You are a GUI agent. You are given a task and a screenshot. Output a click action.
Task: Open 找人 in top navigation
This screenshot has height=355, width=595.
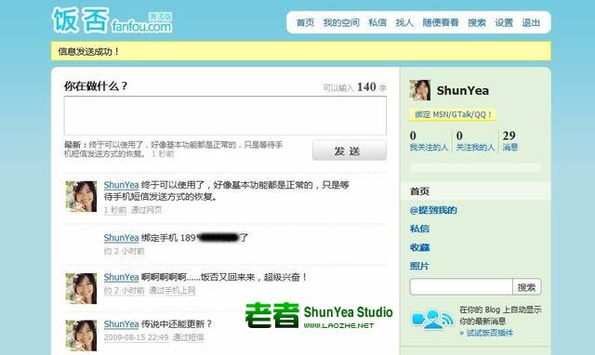click(404, 22)
